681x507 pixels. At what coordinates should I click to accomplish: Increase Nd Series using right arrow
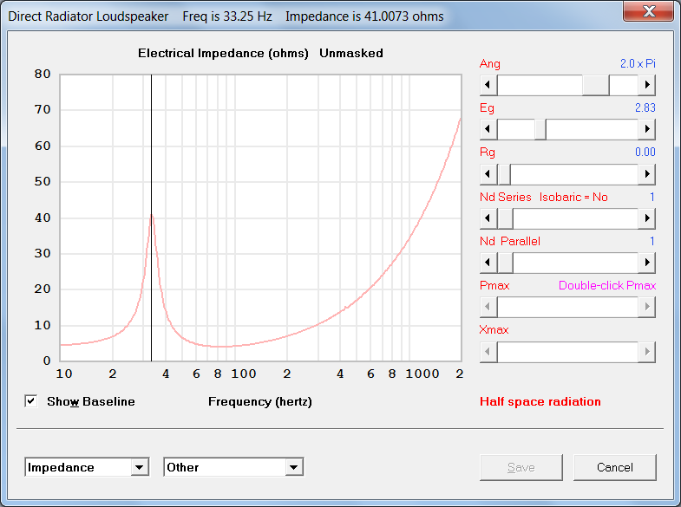pyautogui.click(x=646, y=218)
